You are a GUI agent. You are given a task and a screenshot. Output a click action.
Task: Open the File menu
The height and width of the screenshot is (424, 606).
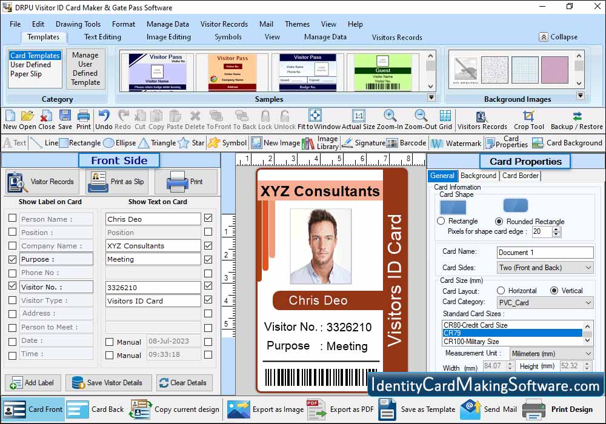(x=15, y=24)
